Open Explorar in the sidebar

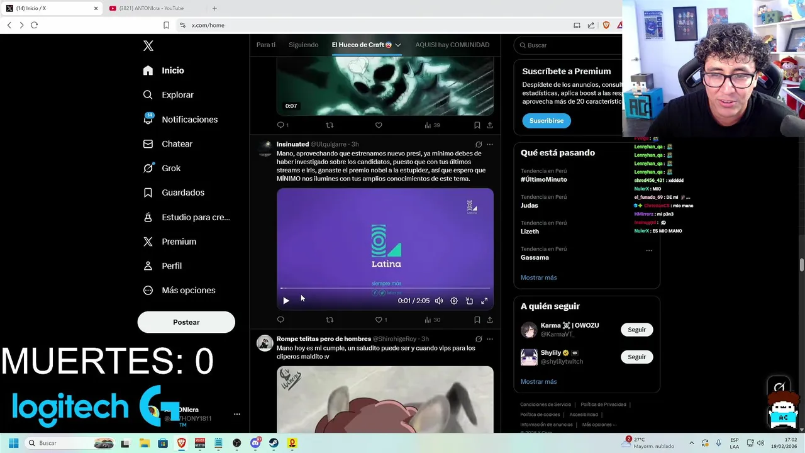click(x=169, y=95)
